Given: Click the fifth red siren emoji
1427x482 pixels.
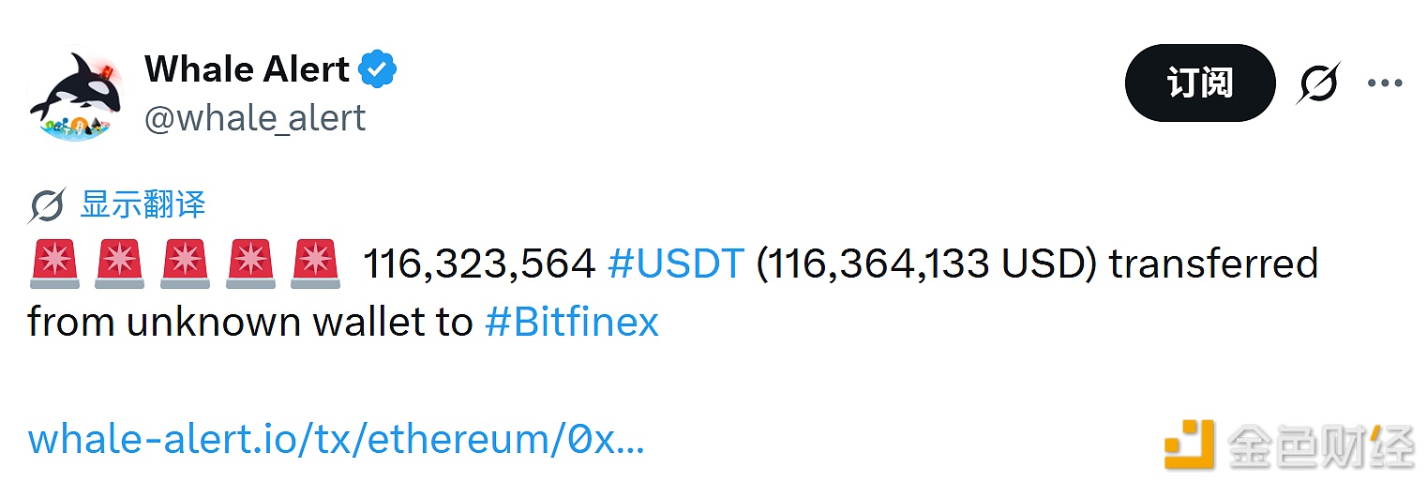Looking at the screenshot, I should pos(315,264).
